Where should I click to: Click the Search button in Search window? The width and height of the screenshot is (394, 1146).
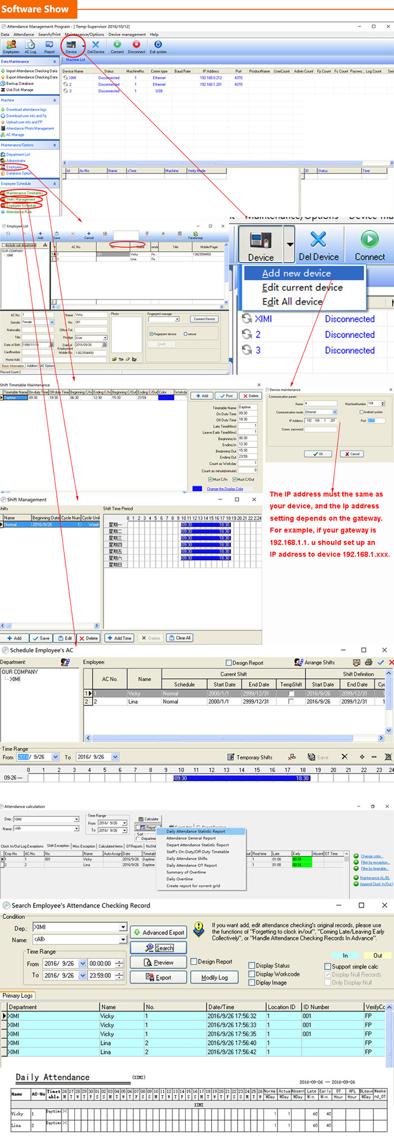click(x=159, y=948)
